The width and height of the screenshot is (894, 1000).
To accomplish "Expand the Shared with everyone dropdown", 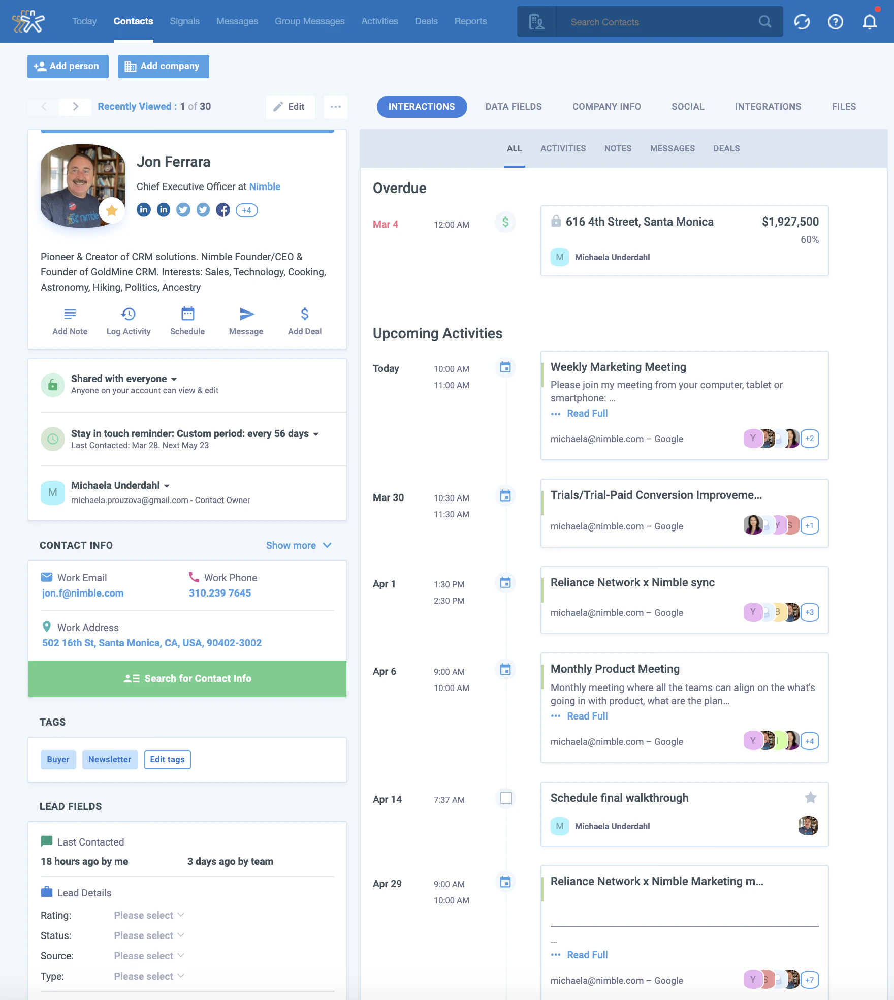I will coord(173,379).
